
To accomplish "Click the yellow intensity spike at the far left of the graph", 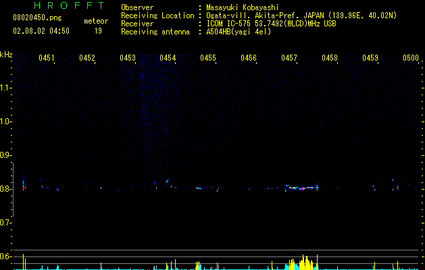I will (23, 262).
